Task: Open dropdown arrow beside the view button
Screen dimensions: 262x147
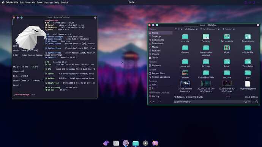Action: [249, 102]
